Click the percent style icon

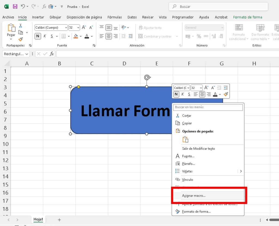(x=199, y=36)
